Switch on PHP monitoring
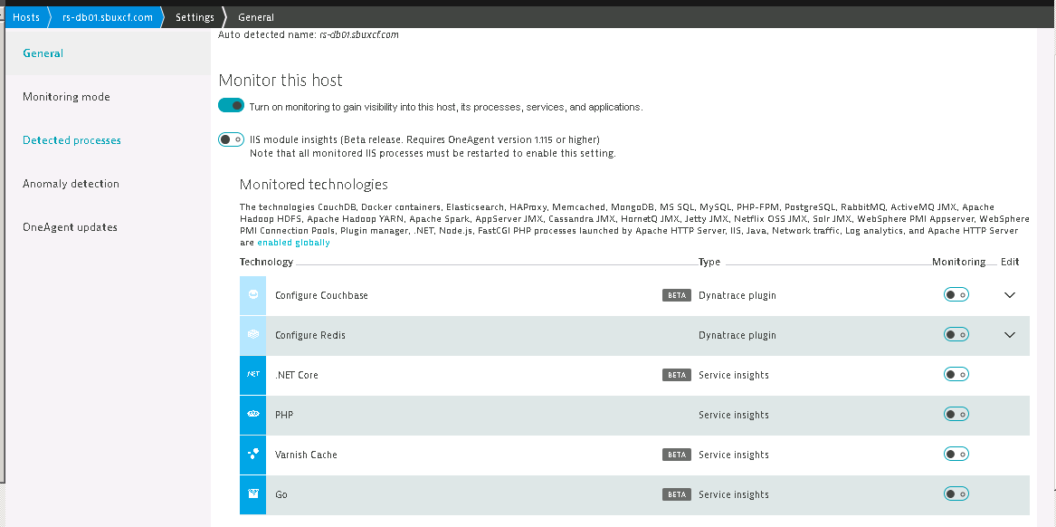Screen dimensions: 1056x527 pos(956,415)
